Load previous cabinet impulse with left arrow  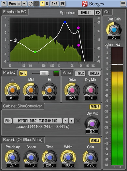[x=66, y=121]
